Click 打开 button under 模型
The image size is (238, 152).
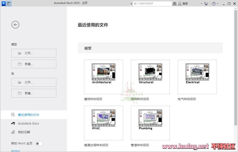34,53
